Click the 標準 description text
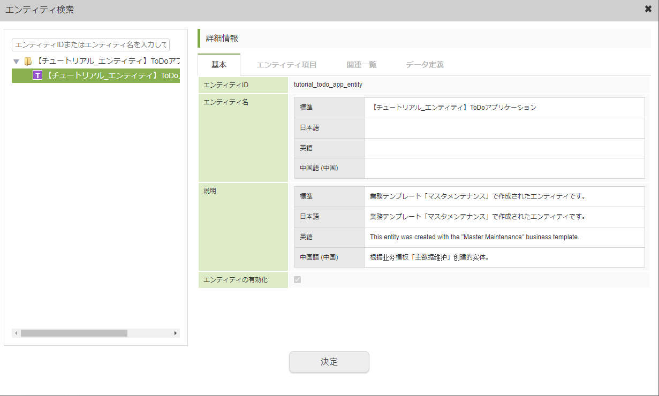This screenshot has width=659, height=396. (478, 196)
